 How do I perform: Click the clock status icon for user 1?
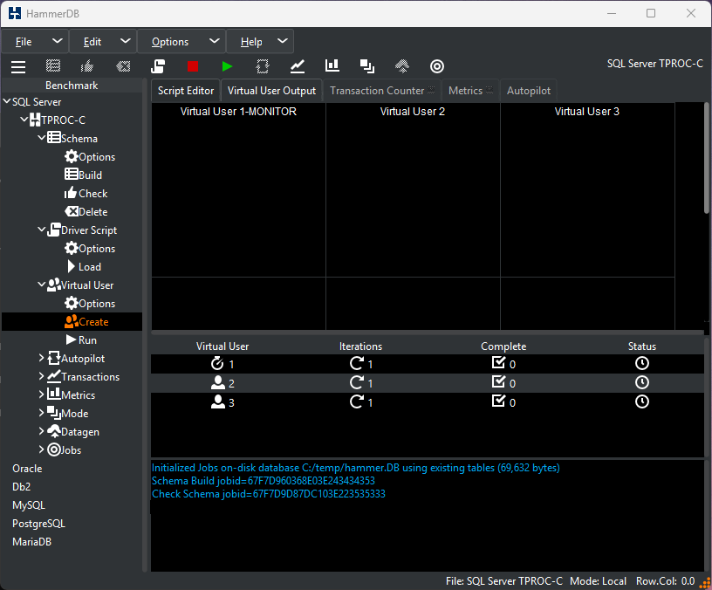click(641, 363)
